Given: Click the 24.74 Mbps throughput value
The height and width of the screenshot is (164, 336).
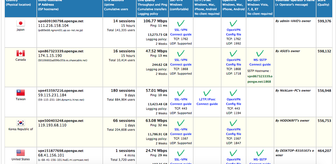Looking at the screenshot, I should 156,151.
